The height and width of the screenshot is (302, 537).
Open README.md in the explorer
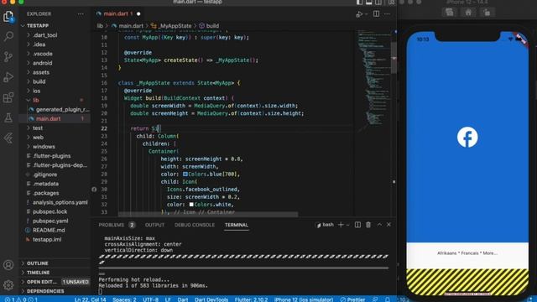click(x=49, y=230)
